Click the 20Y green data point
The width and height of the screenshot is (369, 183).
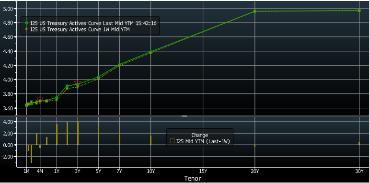[255, 11]
